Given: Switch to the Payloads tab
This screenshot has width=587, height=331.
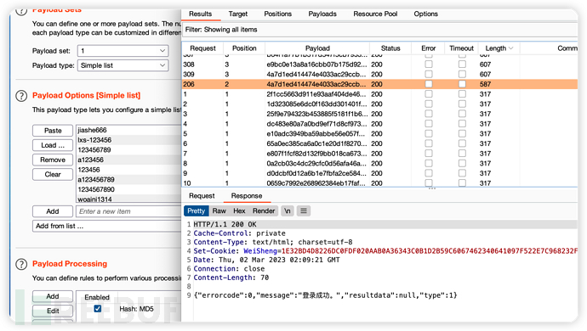Looking at the screenshot, I should 322,14.
